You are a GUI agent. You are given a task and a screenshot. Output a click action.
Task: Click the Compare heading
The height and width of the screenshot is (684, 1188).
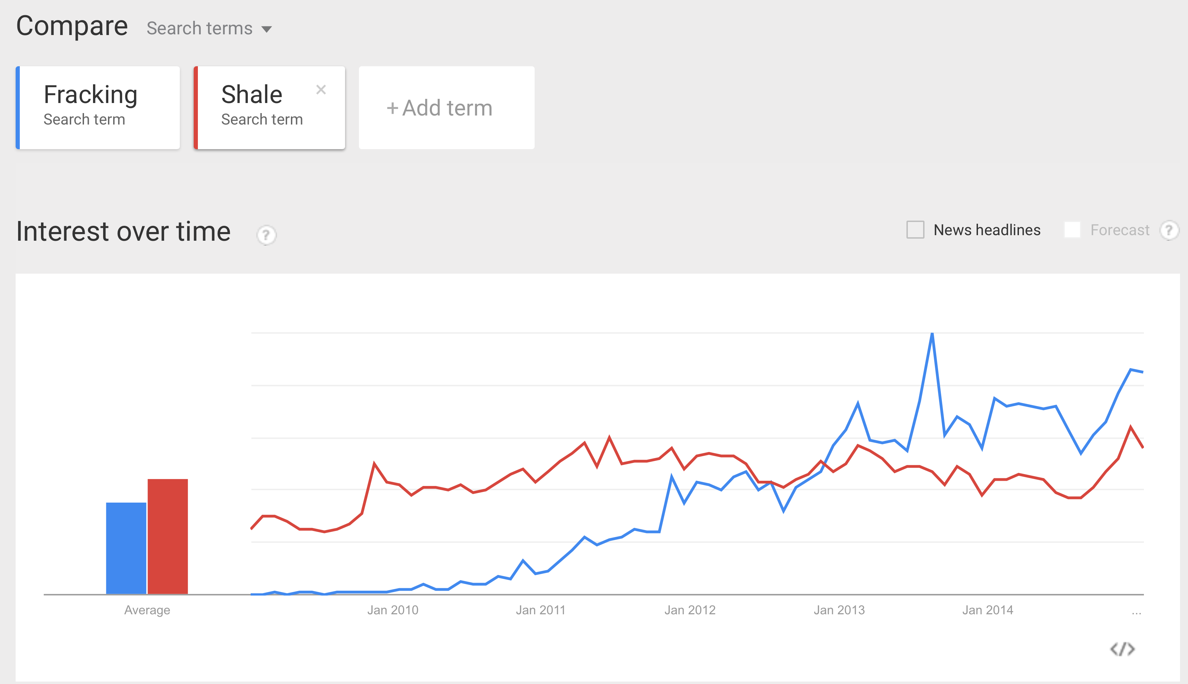(x=72, y=26)
